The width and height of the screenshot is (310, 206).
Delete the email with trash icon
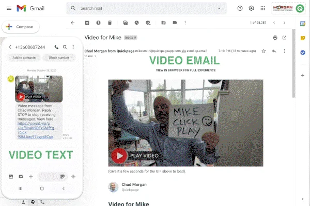110,23
